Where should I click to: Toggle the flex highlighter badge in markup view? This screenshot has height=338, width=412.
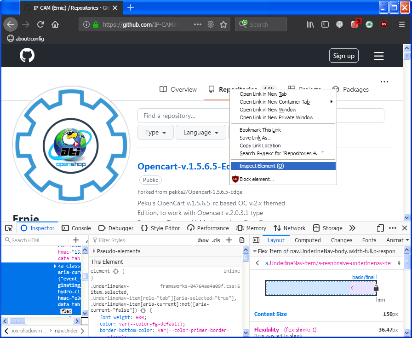tap(66, 311)
